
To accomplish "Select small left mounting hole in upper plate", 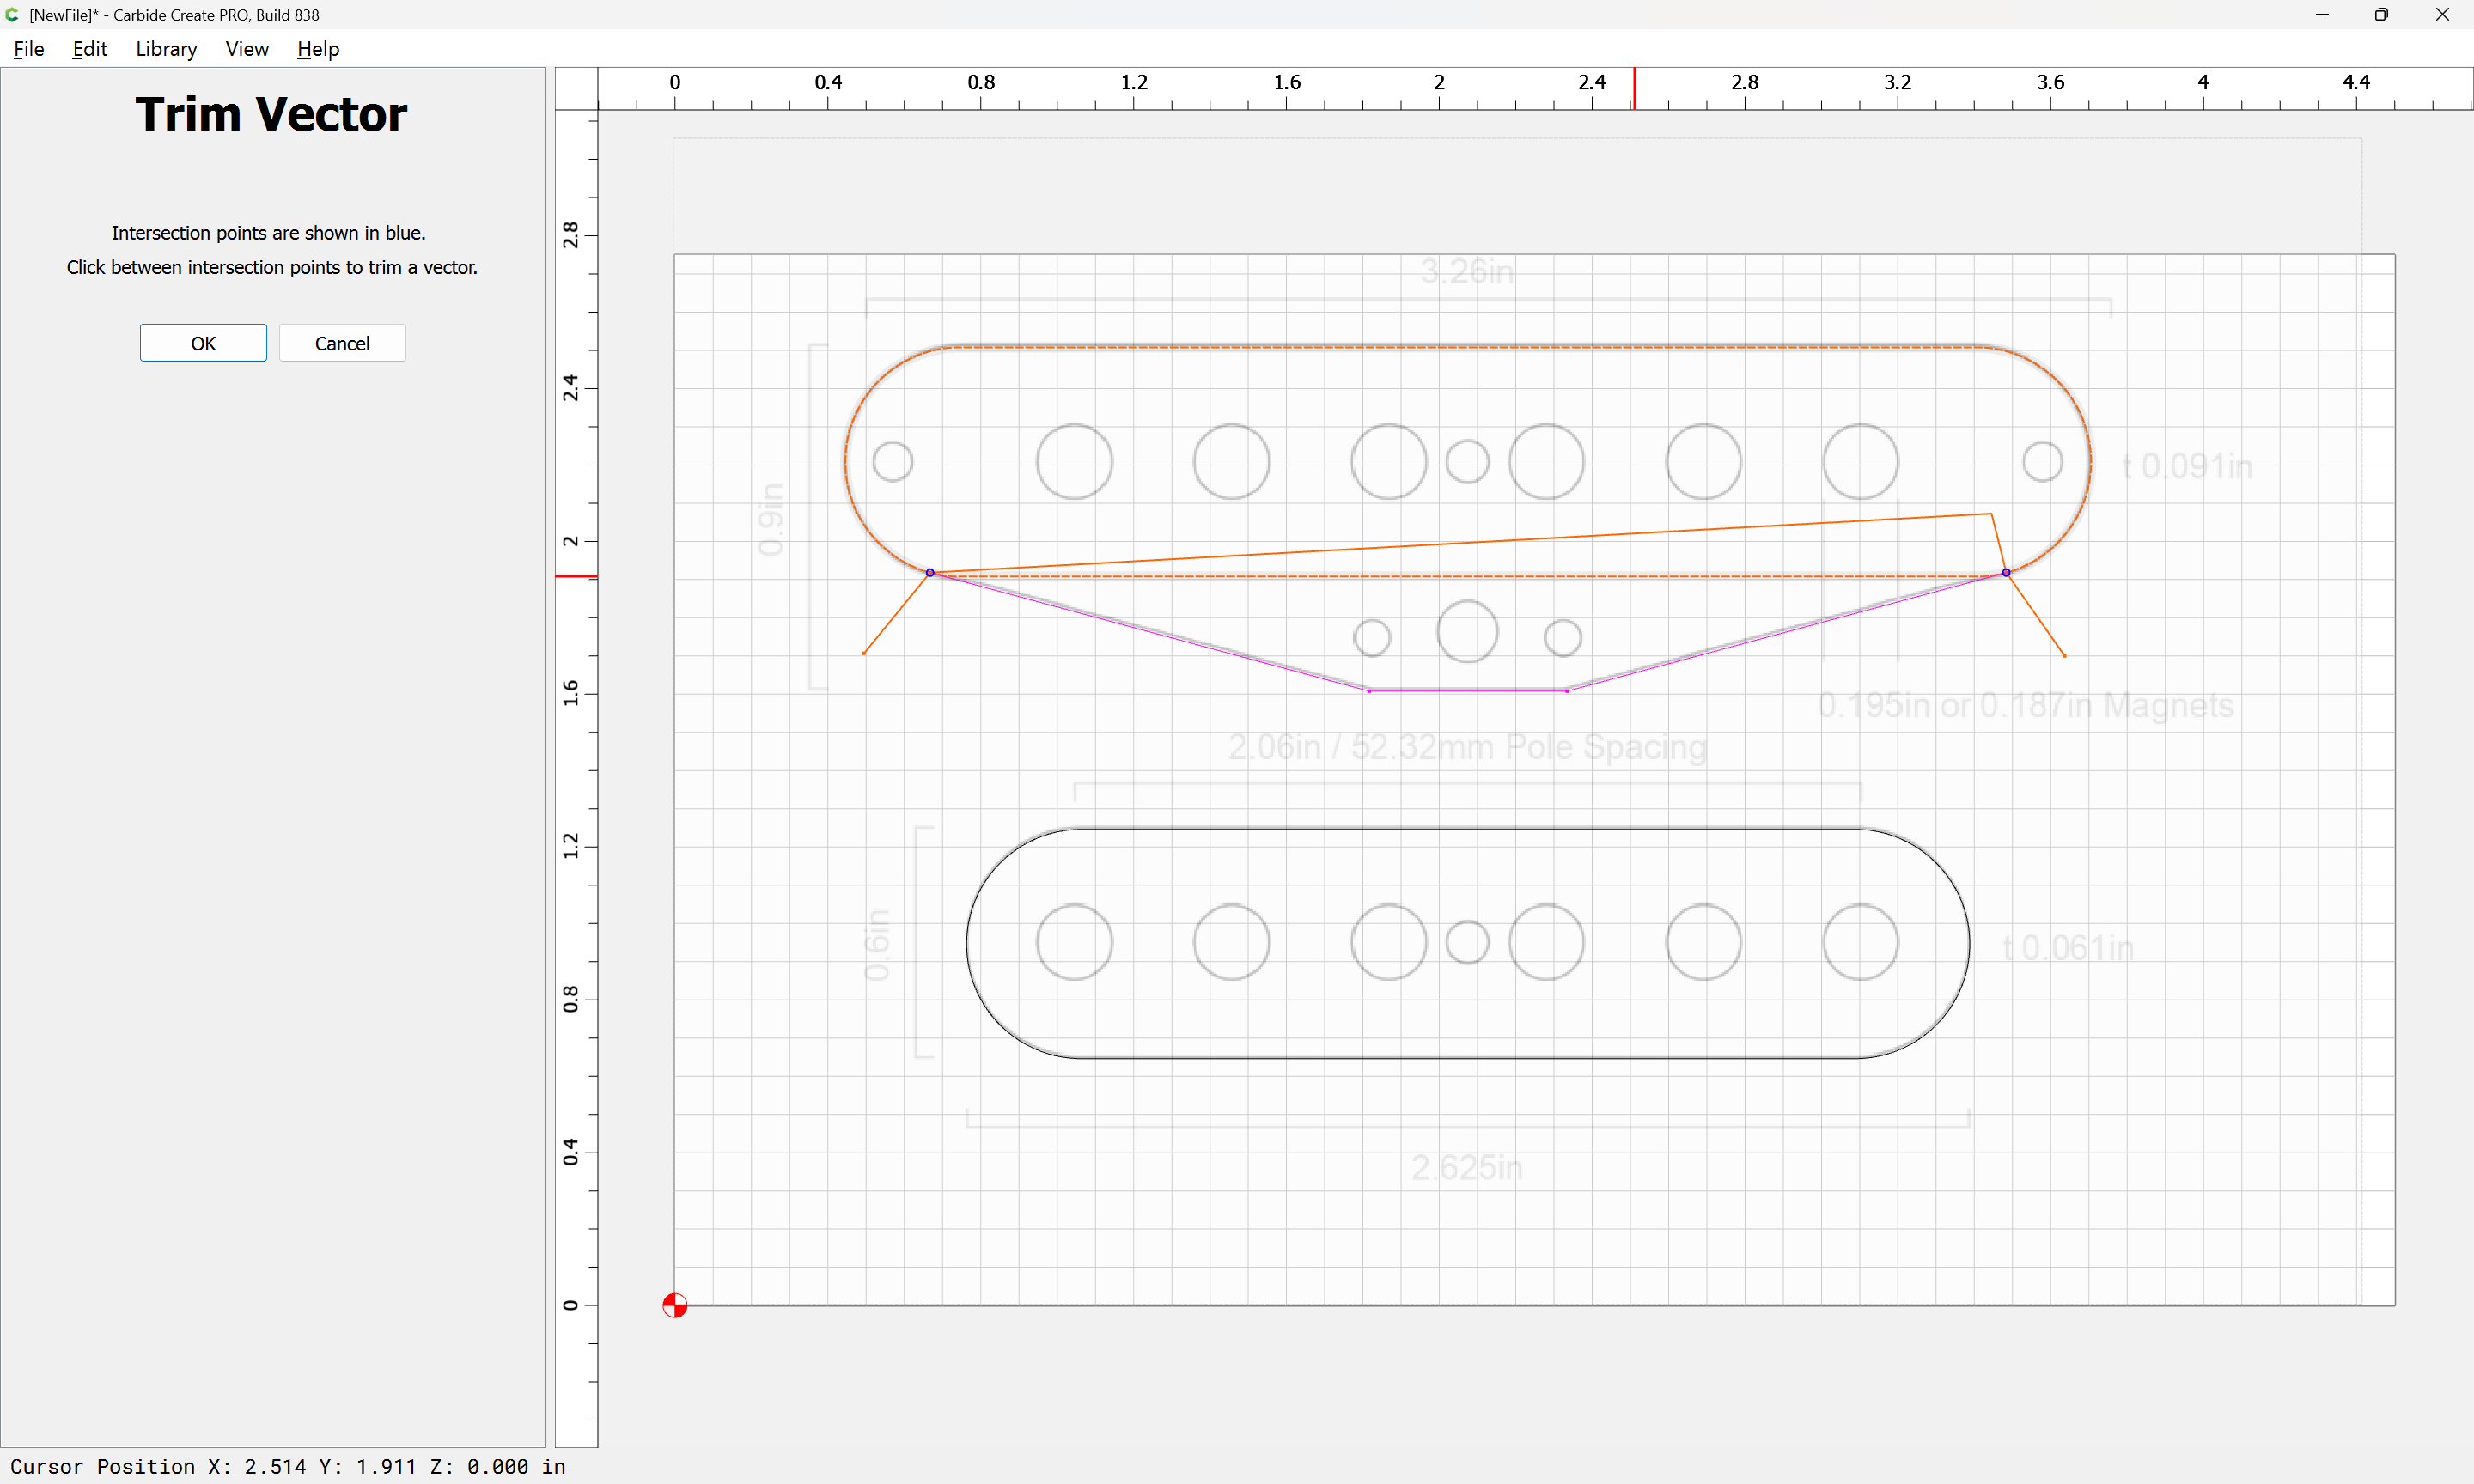I will tap(893, 462).
